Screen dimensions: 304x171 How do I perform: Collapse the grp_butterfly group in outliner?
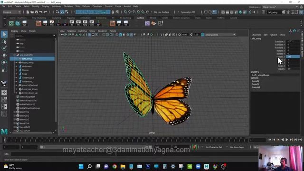pyautogui.click(x=15, y=55)
